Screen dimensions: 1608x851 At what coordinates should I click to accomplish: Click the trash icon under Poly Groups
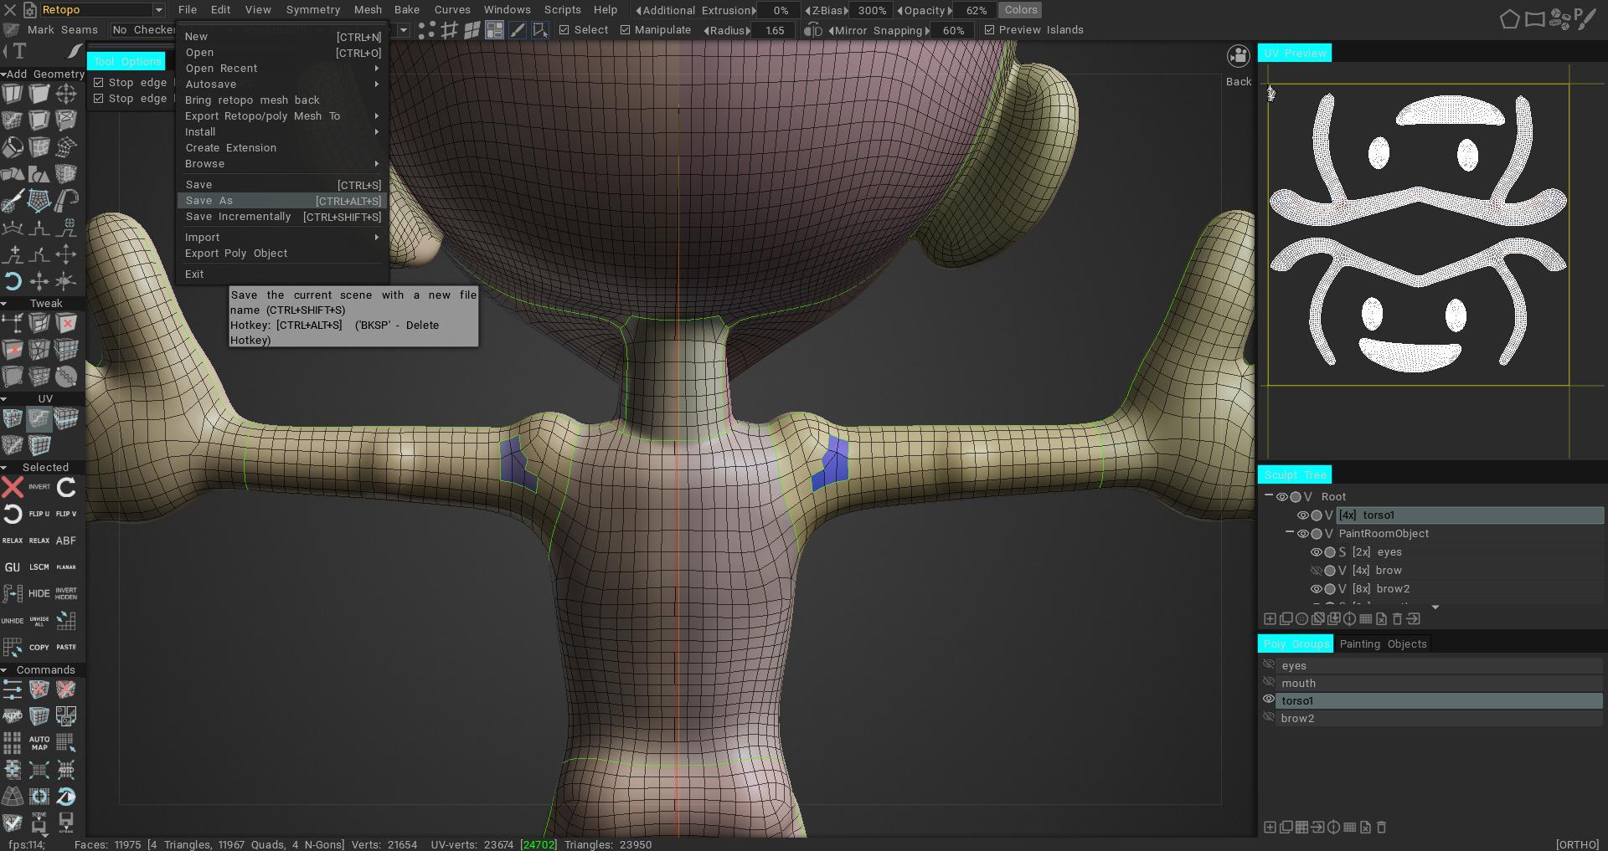click(1382, 828)
